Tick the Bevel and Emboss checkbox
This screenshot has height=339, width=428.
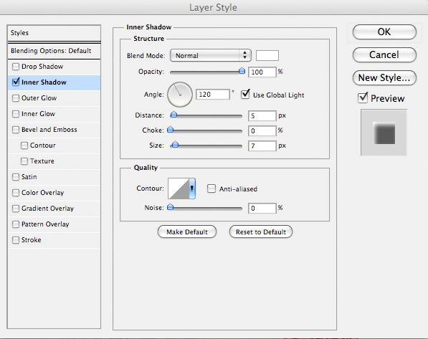pyautogui.click(x=16, y=130)
